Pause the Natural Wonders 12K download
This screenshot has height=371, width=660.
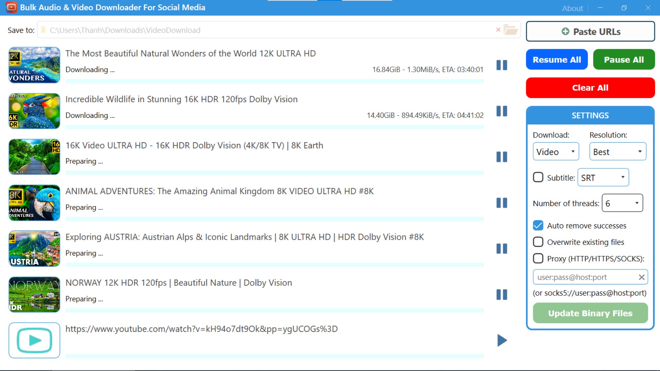pos(502,65)
